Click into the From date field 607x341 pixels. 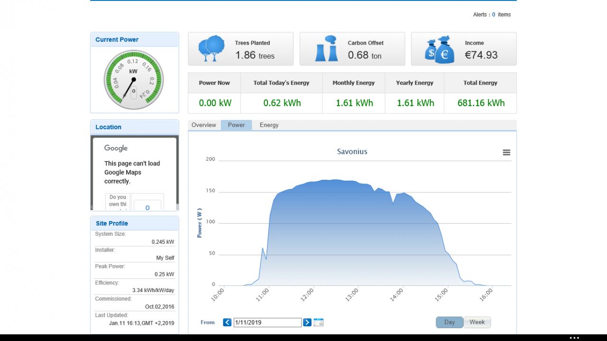click(267, 323)
